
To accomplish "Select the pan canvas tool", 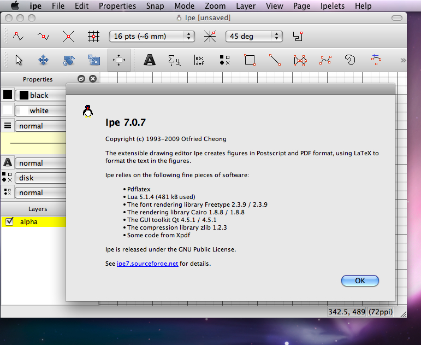I will [119, 60].
